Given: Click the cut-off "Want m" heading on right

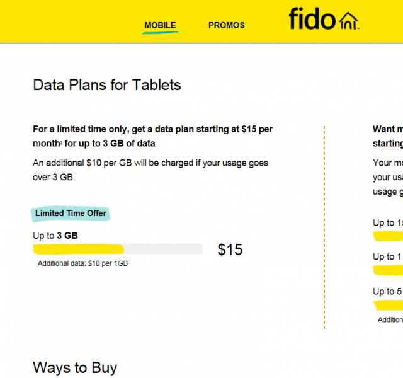Looking at the screenshot, I should pyautogui.click(x=387, y=129).
